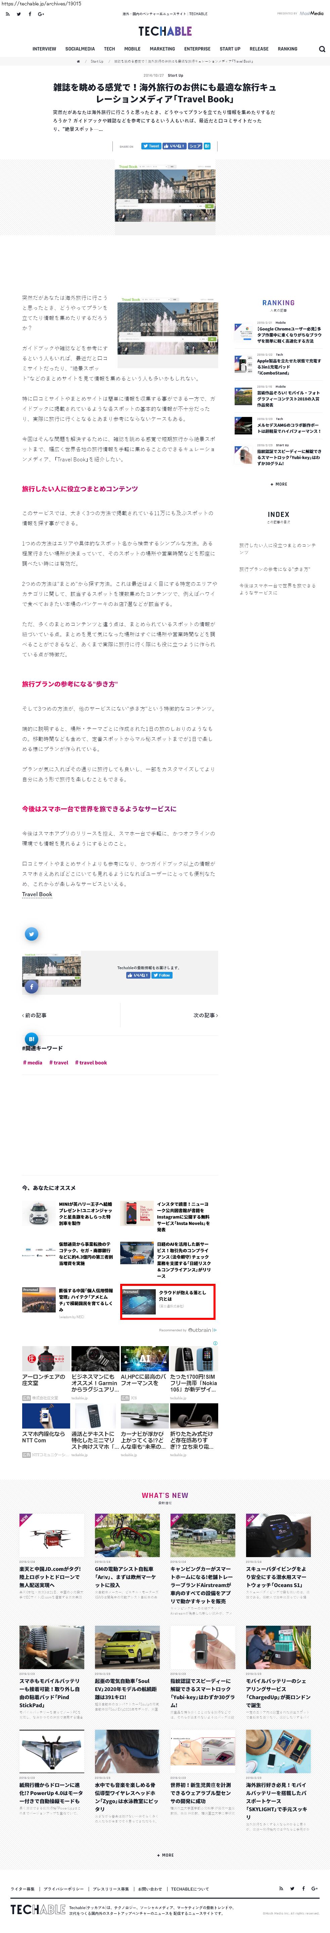This screenshot has width=330, height=1933.
Task: Open the INTERVIEW menu item
Action: coord(44,49)
